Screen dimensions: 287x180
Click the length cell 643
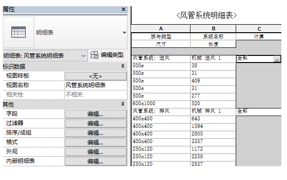pos(213,119)
